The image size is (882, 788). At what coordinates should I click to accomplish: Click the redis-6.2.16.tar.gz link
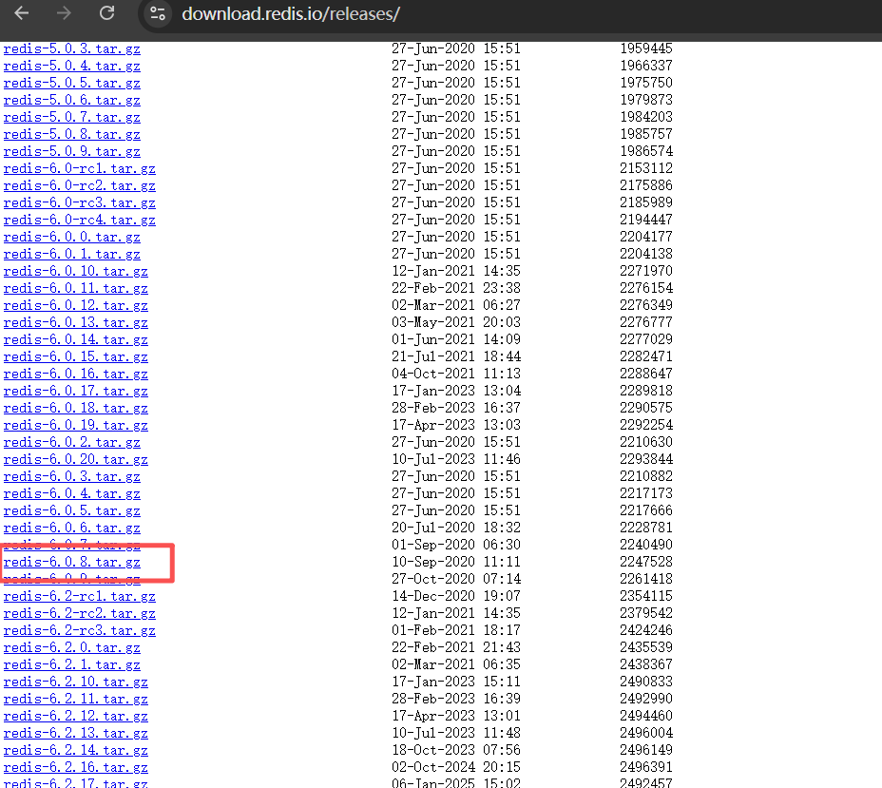[76, 767]
